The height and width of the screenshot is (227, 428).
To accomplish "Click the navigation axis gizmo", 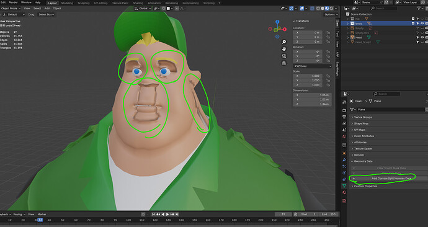I will pyautogui.click(x=277, y=29).
